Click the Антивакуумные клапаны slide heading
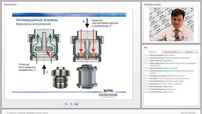This screenshot has width=202, height=114. 37,20
